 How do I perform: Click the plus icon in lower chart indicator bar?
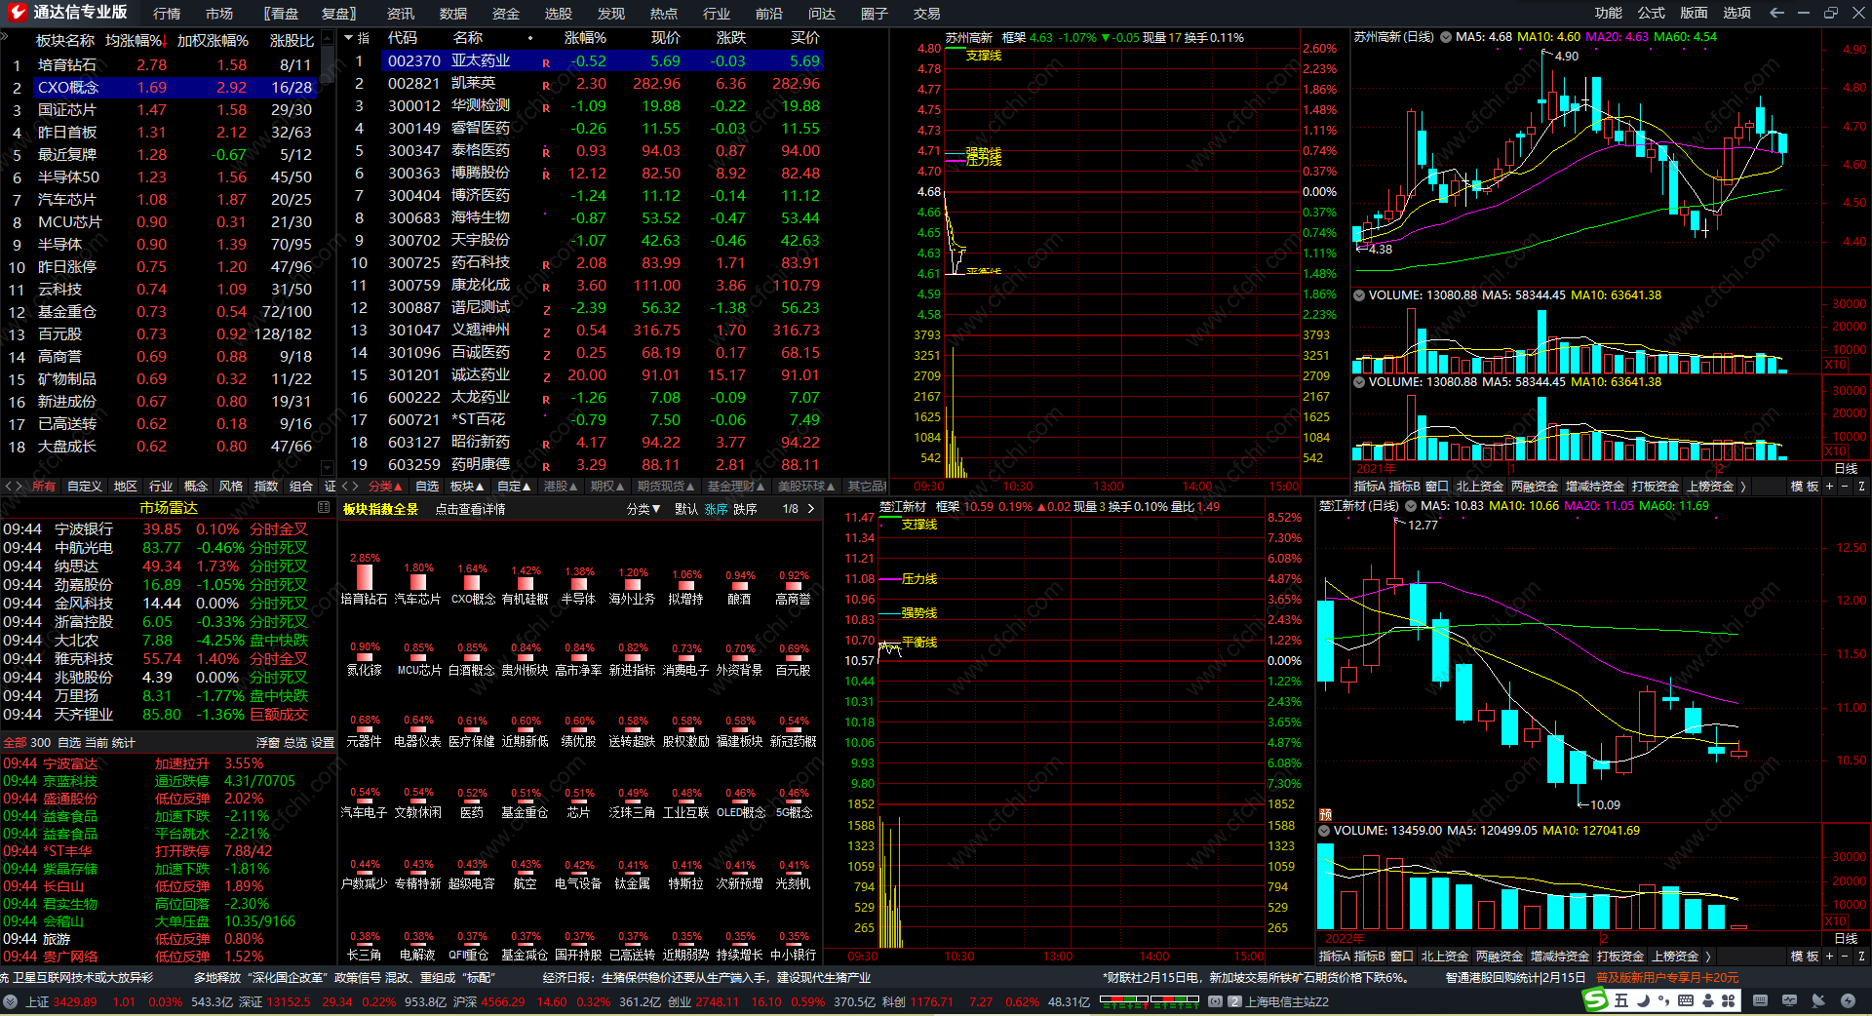point(1829,957)
